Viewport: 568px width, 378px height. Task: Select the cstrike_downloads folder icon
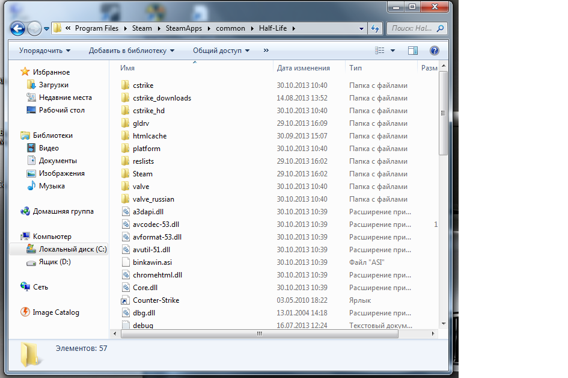coord(126,98)
